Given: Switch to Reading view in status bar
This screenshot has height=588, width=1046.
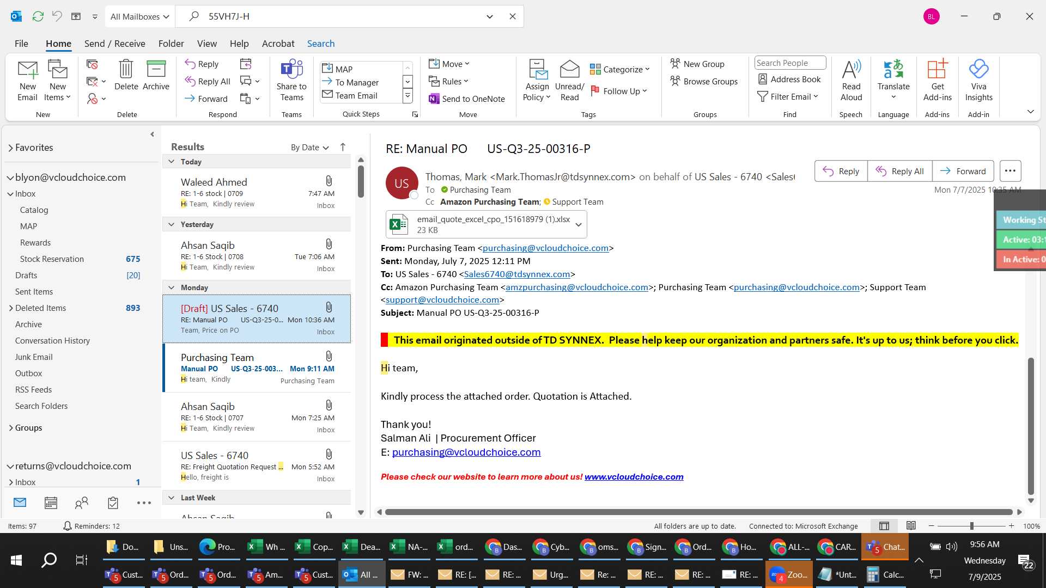Looking at the screenshot, I should [911, 525].
